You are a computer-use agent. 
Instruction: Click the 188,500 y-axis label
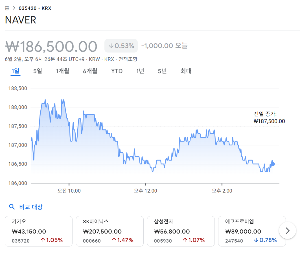17,88
